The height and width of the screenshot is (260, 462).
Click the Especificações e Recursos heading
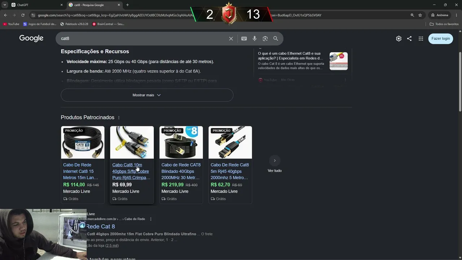(x=95, y=52)
